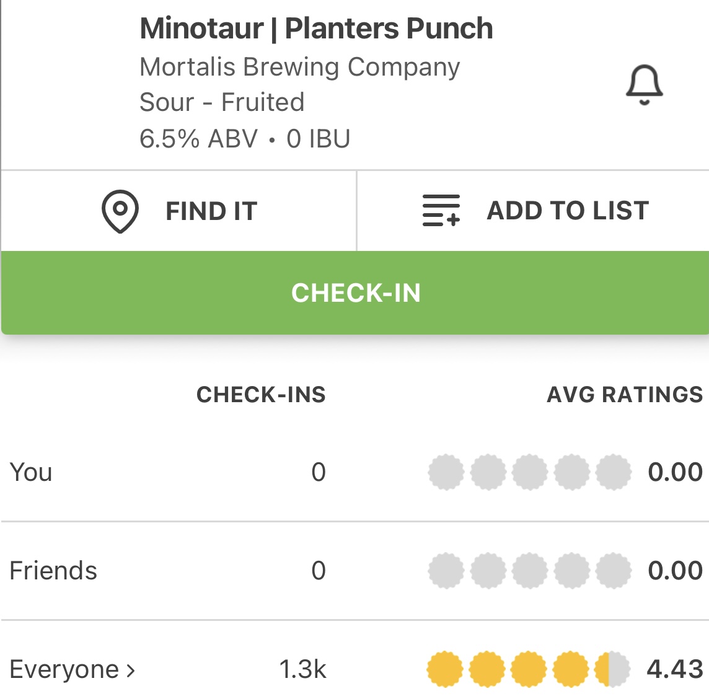
Task: Tap the Everyone rating stars
Action: [529, 669]
